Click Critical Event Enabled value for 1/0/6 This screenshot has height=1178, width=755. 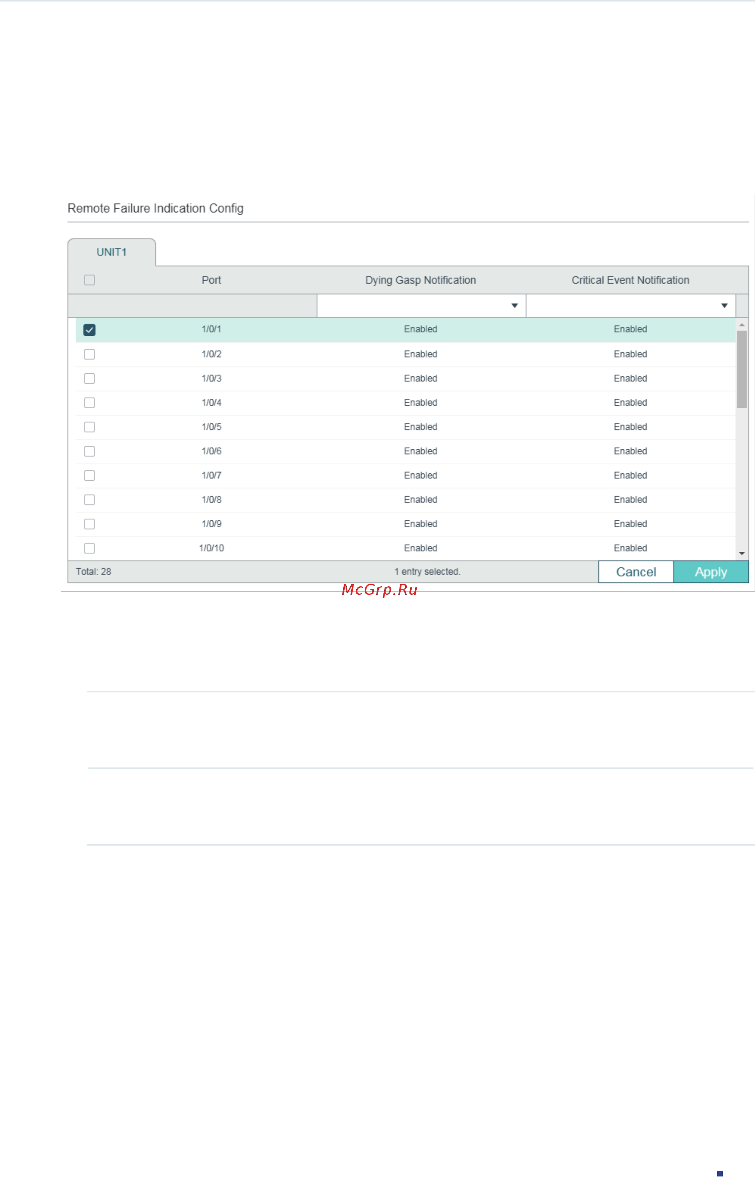[x=631, y=452]
